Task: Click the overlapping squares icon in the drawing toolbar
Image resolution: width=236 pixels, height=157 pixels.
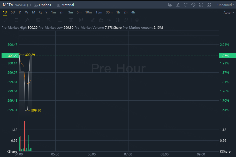Action: 126,20
